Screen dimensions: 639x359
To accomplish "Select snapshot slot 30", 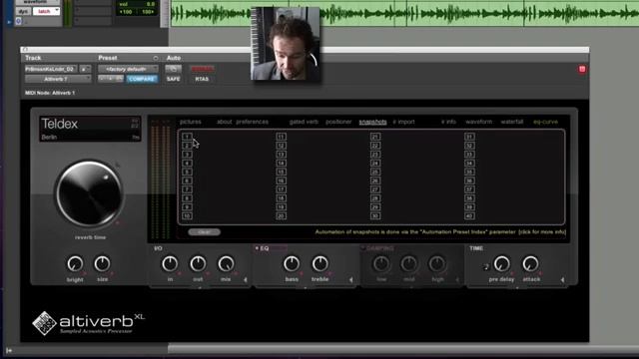I will pyautogui.click(x=375, y=216).
